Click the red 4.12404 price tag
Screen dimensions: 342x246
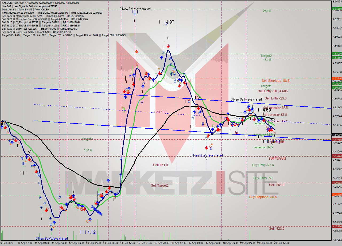click(337, 226)
